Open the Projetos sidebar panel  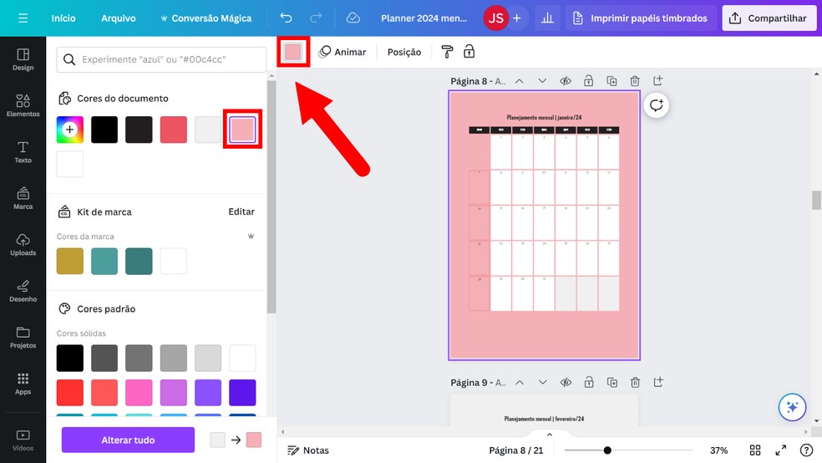pyautogui.click(x=23, y=337)
